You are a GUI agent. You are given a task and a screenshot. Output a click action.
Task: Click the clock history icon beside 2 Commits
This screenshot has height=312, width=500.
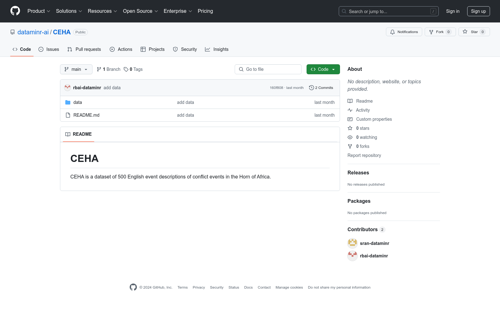click(311, 88)
